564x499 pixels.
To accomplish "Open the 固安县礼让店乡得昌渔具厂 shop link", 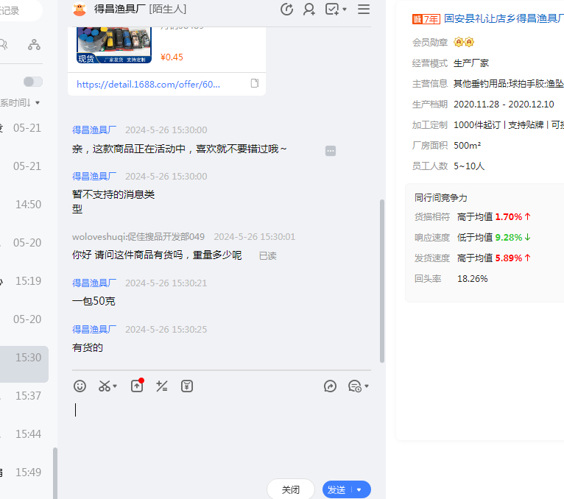I will pyautogui.click(x=504, y=19).
